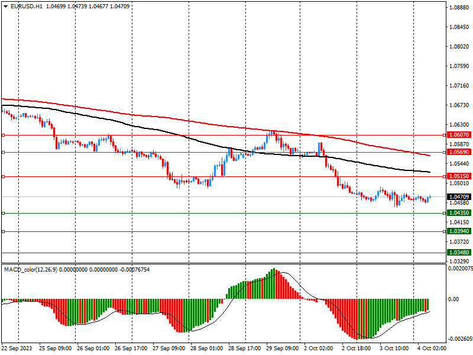Select the left handle of the 1.03940 line

tap(4, 231)
